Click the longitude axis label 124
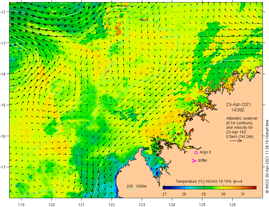Viewport: 269px width, 207px height. [x=172, y=205]
